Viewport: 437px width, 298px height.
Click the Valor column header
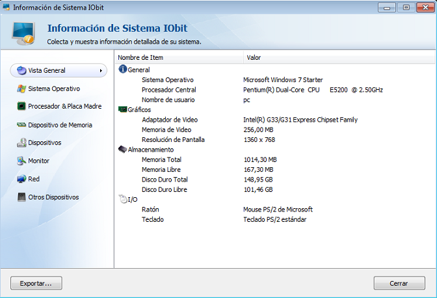[254, 57]
